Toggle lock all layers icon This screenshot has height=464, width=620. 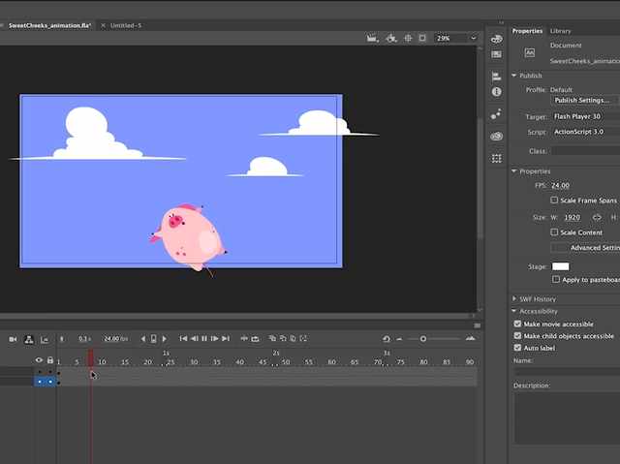click(x=50, y=360)
